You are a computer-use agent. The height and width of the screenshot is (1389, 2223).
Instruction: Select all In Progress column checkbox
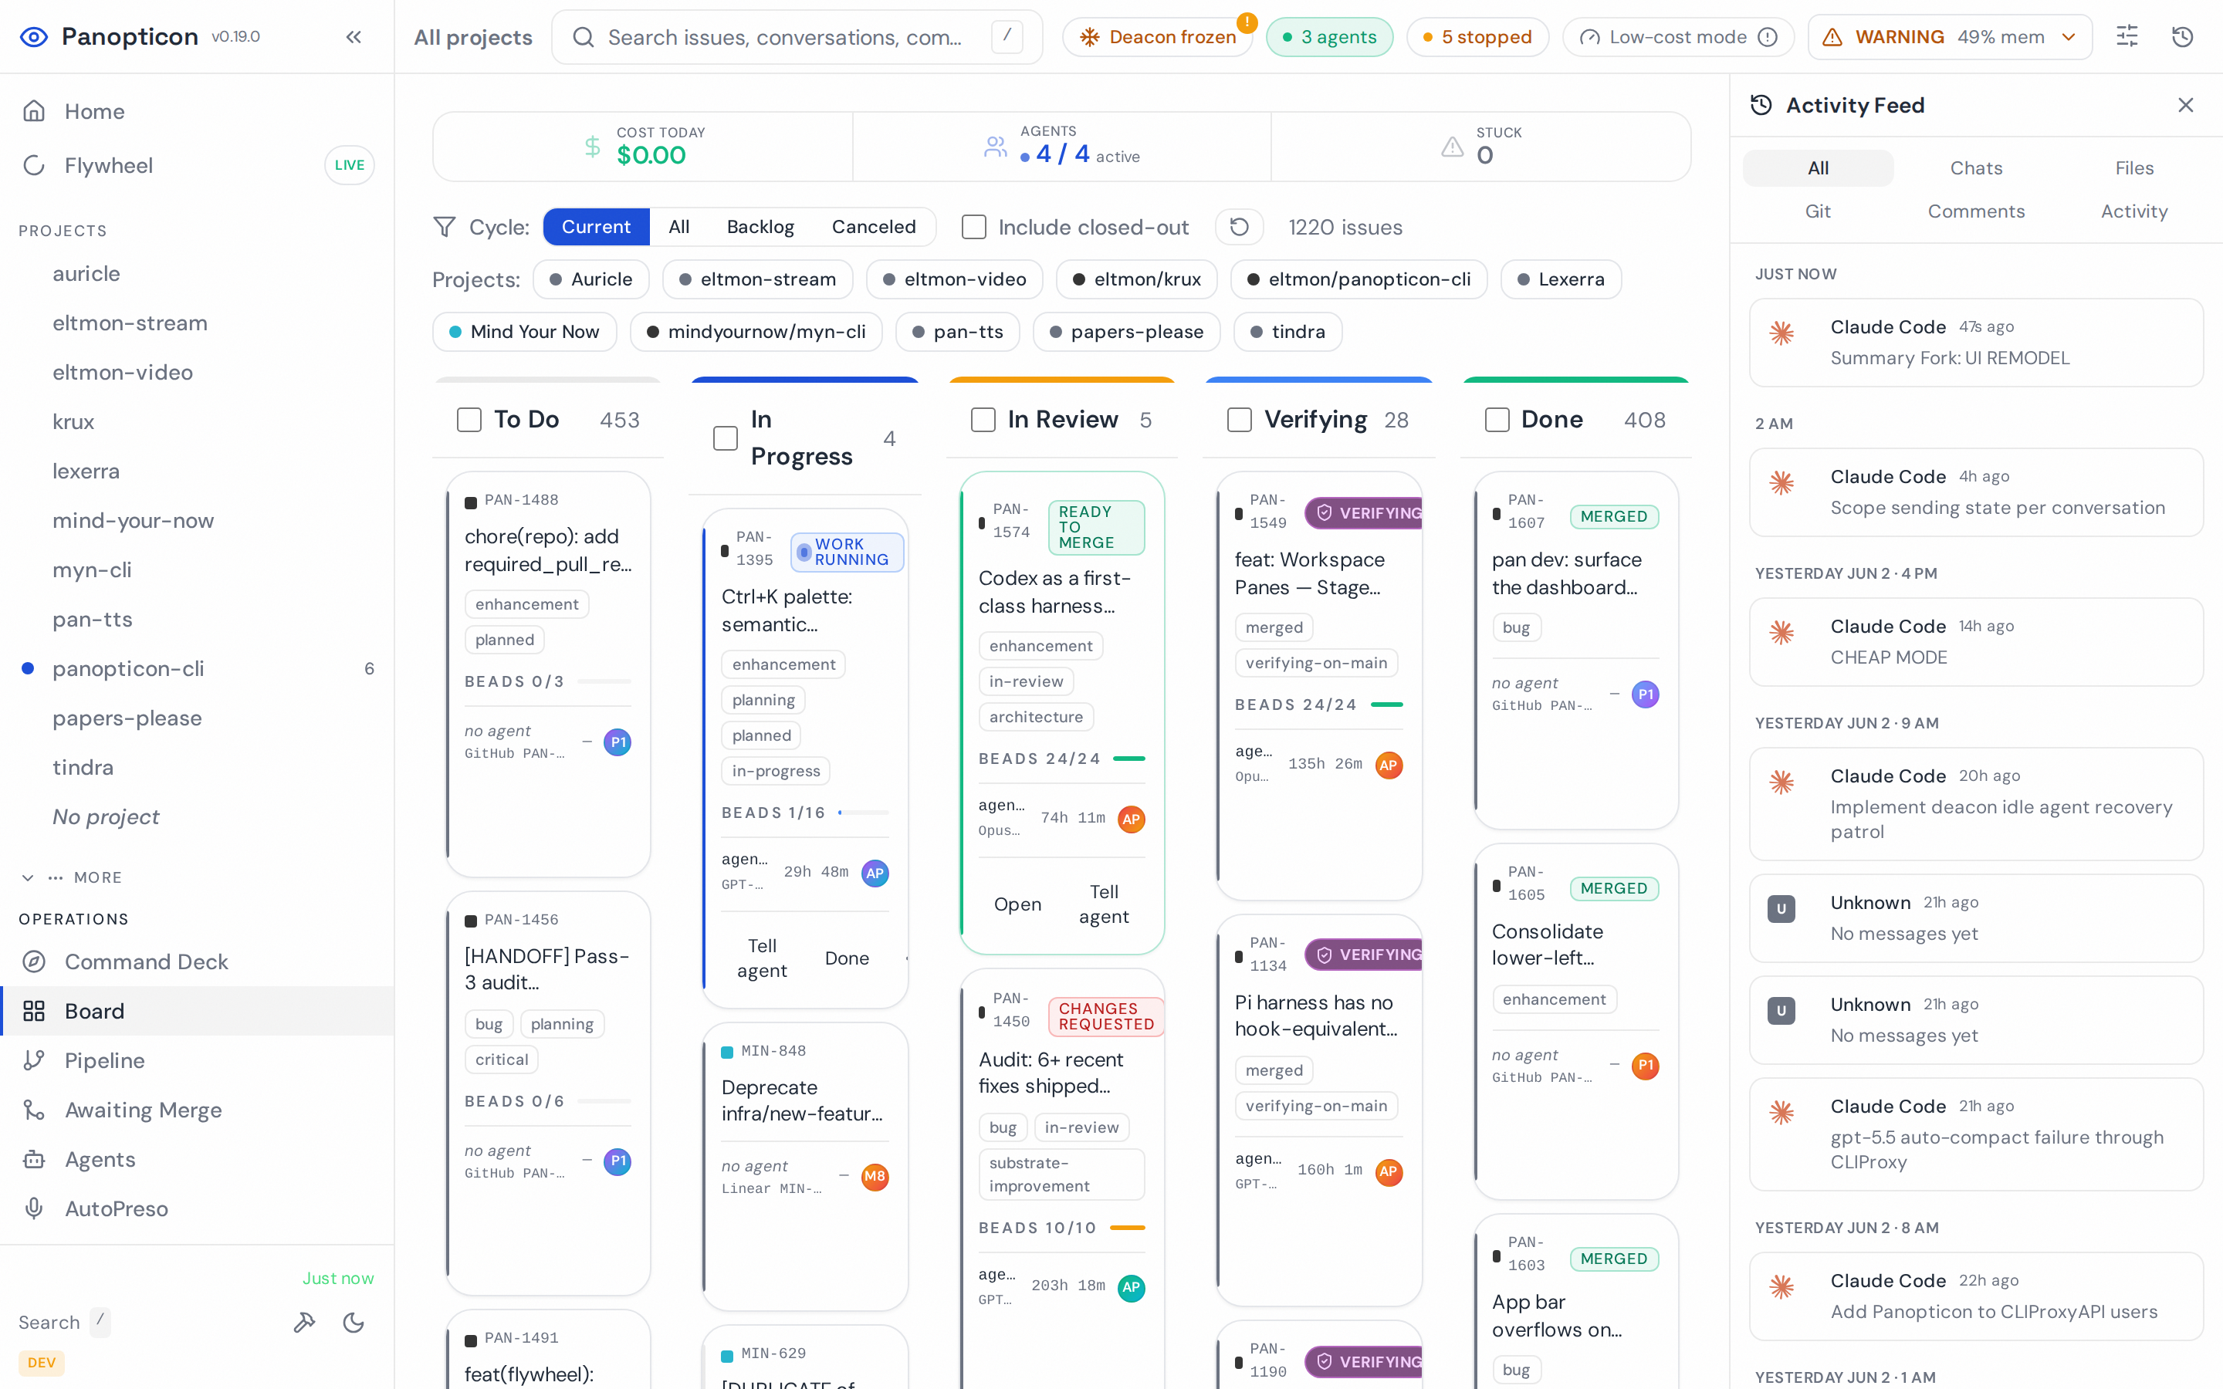pyautogui.click(x=726, y=438)
